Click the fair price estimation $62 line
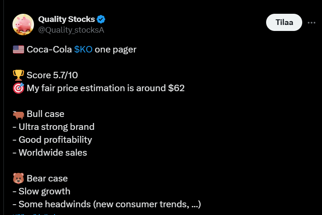The height and width of the screenshot is (215, 322). pyautogui.click(x=105, y=88)
